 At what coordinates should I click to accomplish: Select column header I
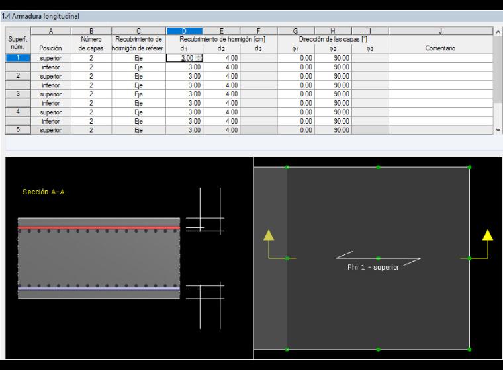pos(370,31)
